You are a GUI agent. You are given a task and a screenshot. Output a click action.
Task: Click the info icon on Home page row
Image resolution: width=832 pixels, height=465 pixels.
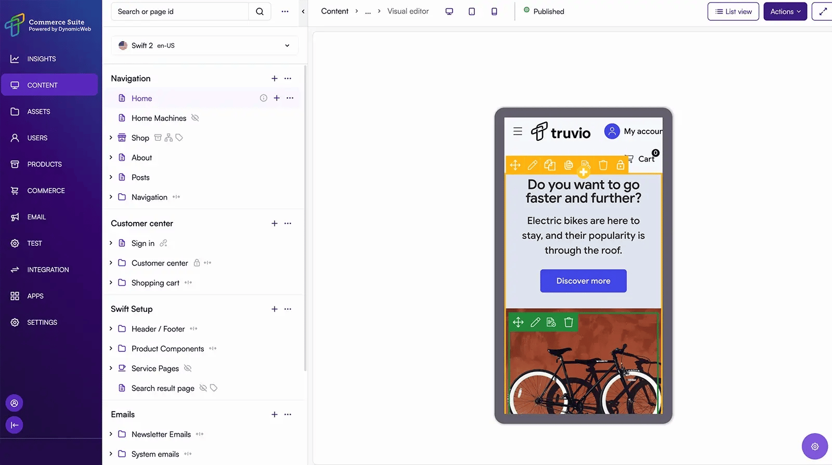264,98
